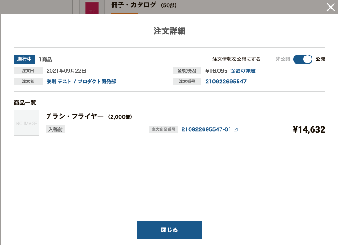Click the 進行中 status badge

(25, 59)
